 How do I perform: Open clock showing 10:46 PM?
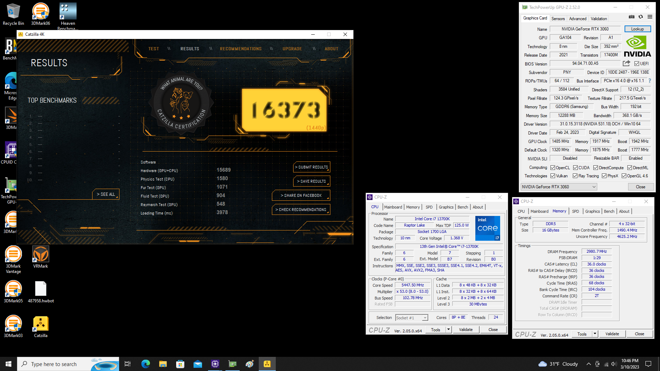tap(630, 364)
